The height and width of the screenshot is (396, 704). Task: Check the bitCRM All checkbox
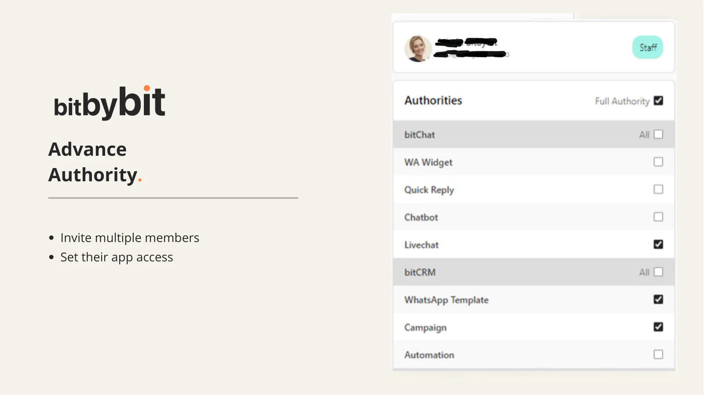coord(658,272)
